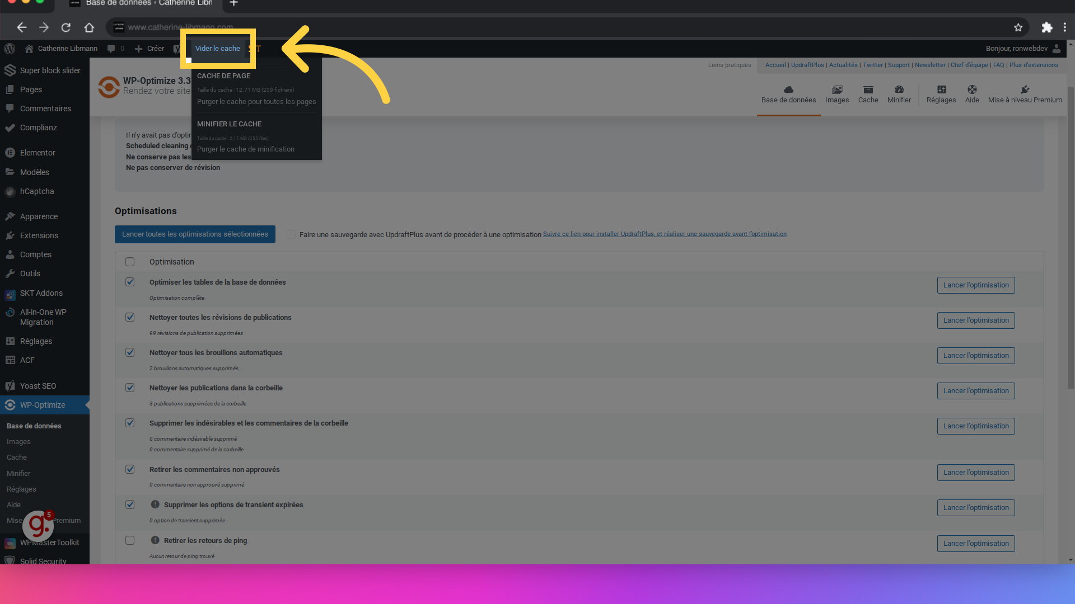
Task: Open Modèles in the sidebar
Action: tap(45, 172)
